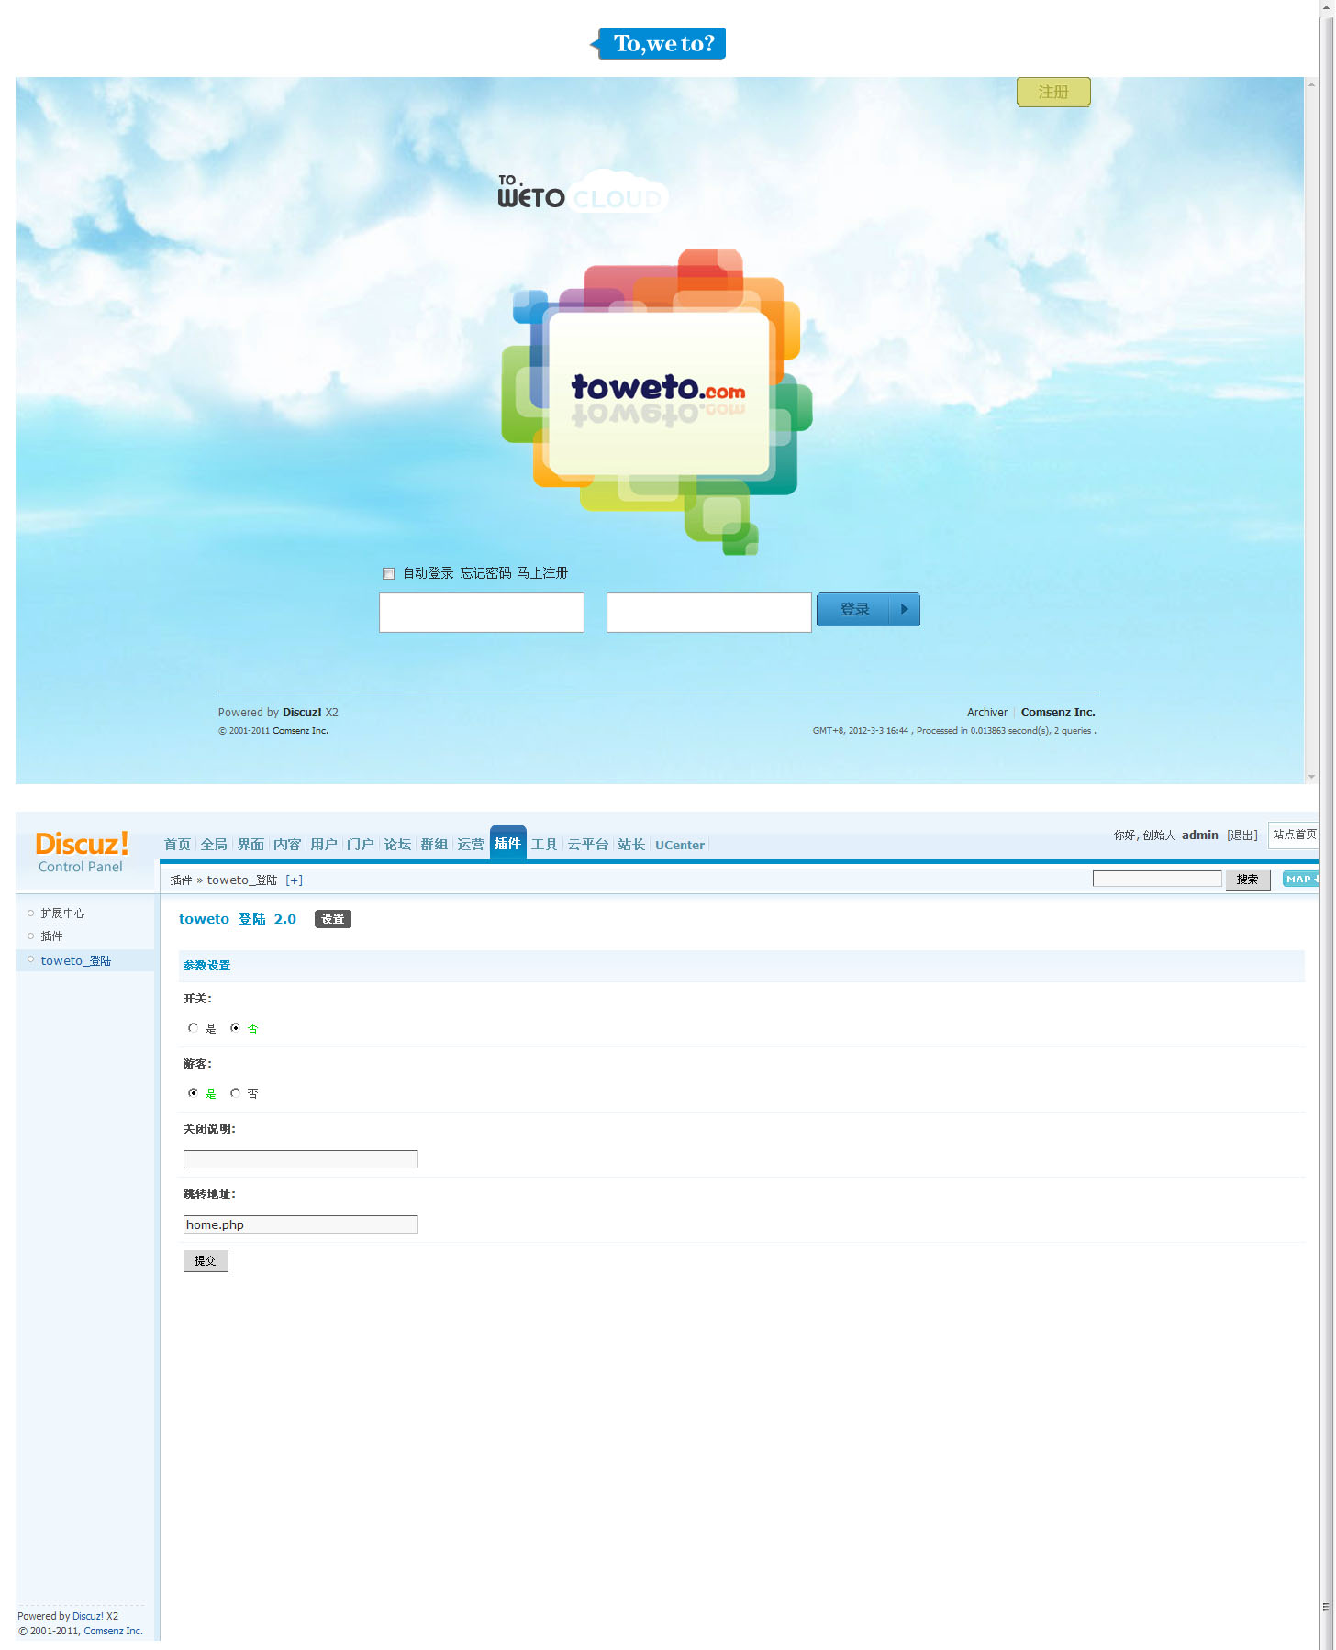Click the arrow on the login button
1336x1650 pixels.
click(905, 609)
